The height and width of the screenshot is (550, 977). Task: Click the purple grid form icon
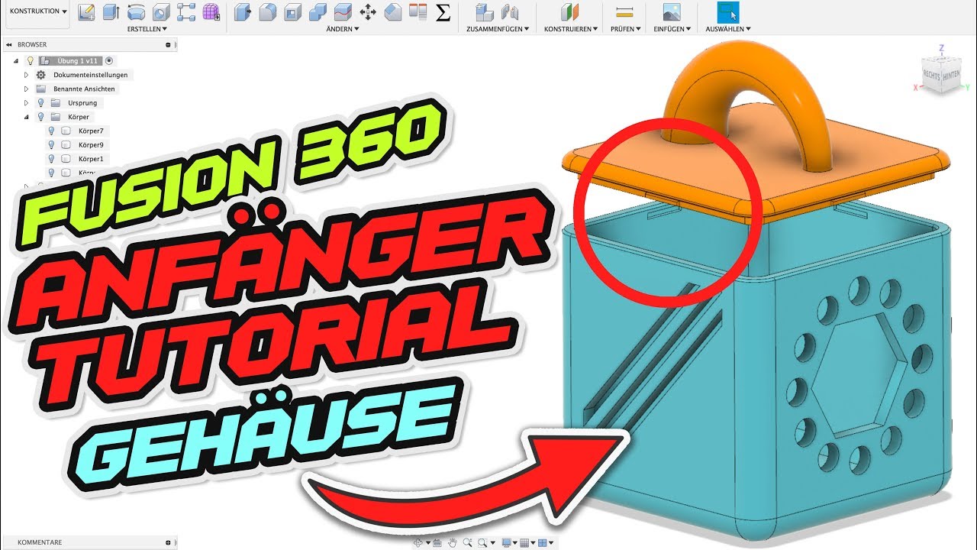[211, 11]
